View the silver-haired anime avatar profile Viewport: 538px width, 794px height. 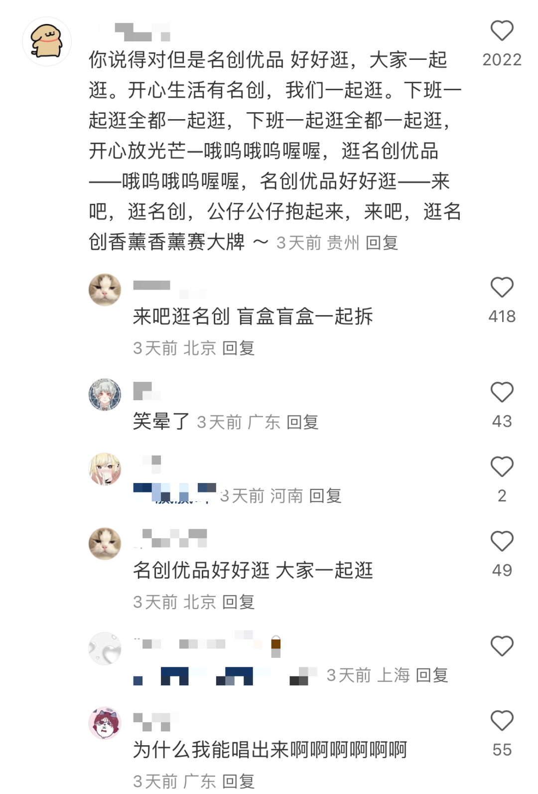[x=105, y=394]
